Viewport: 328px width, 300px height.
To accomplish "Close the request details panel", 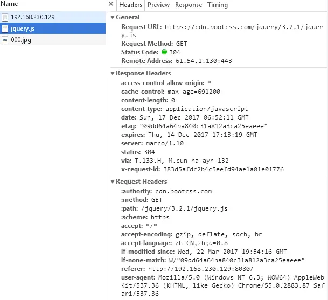I will point(111,4).
